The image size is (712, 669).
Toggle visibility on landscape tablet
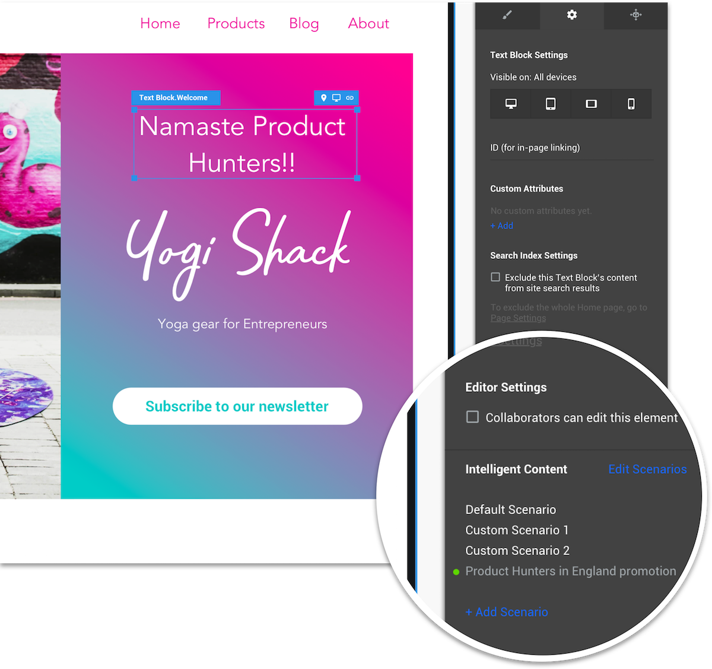[591, 104]
